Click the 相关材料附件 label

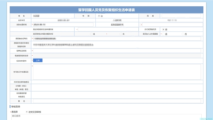pyautogui.click(x=21, y=61)
